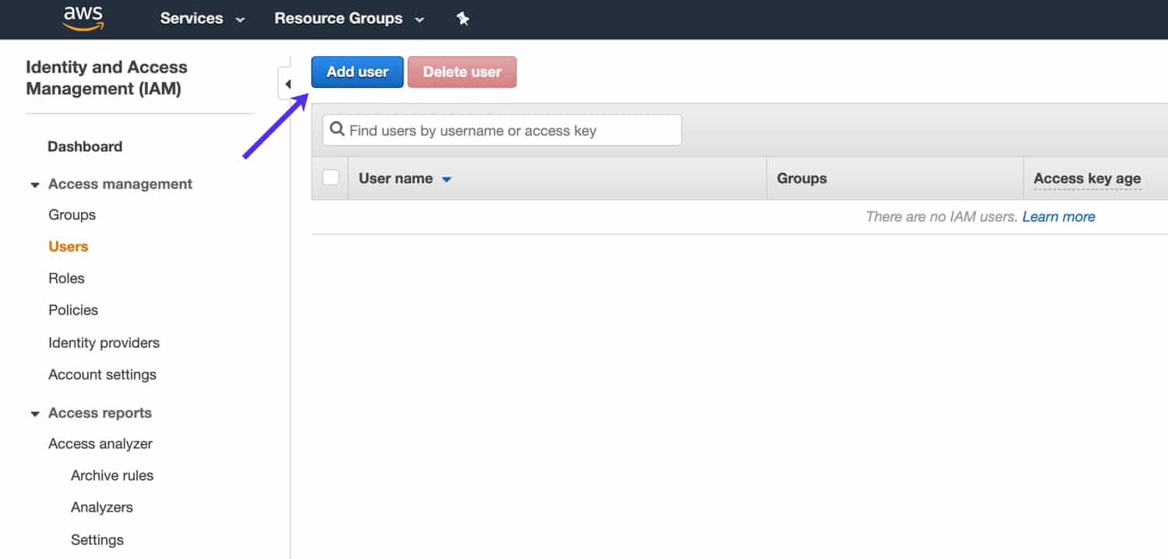Open the Roles page
The image size is (1168, 559).
(x=66, y=278)
